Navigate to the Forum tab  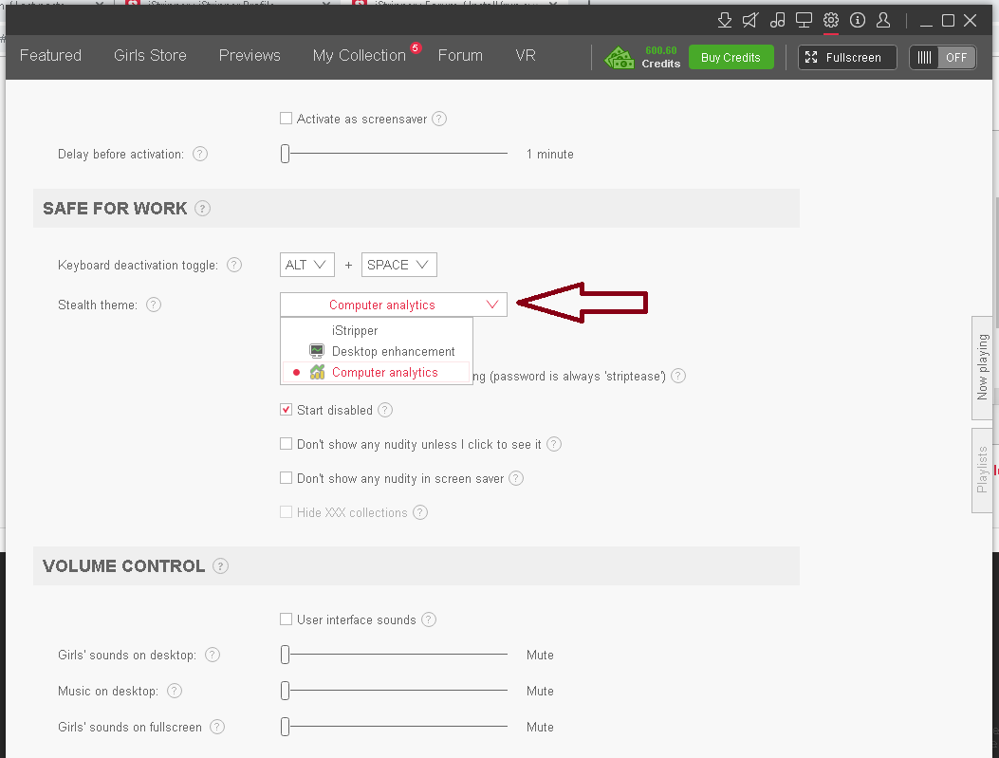(x=460, y=55)
